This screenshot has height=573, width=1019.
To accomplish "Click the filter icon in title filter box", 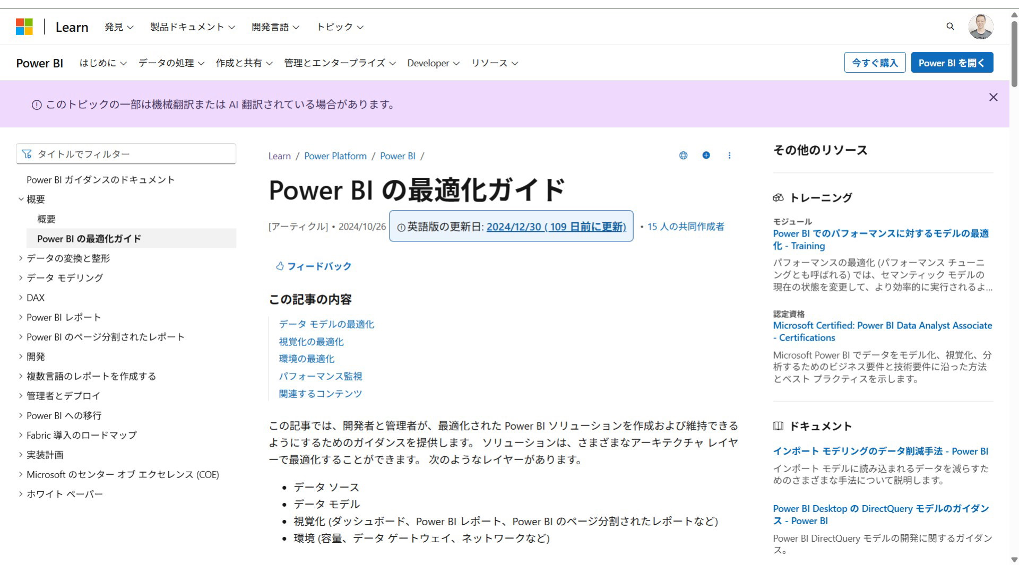I will point(27,154).
